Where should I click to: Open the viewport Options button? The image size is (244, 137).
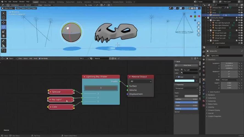point(197,5)
